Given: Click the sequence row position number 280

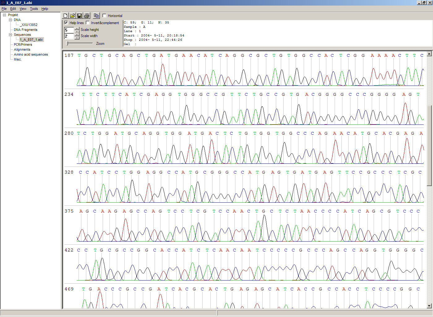Looking at the screenshot, I should pyautogui.click(x=69, y=133).
